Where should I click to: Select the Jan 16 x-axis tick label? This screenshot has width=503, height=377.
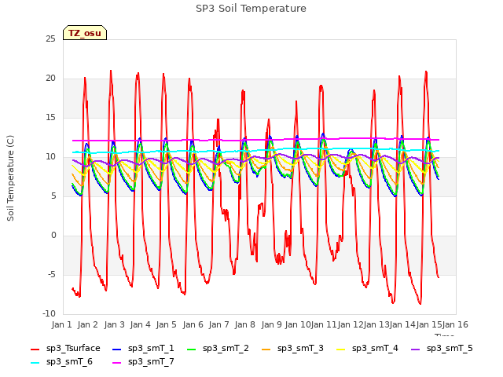click(455, 324)
